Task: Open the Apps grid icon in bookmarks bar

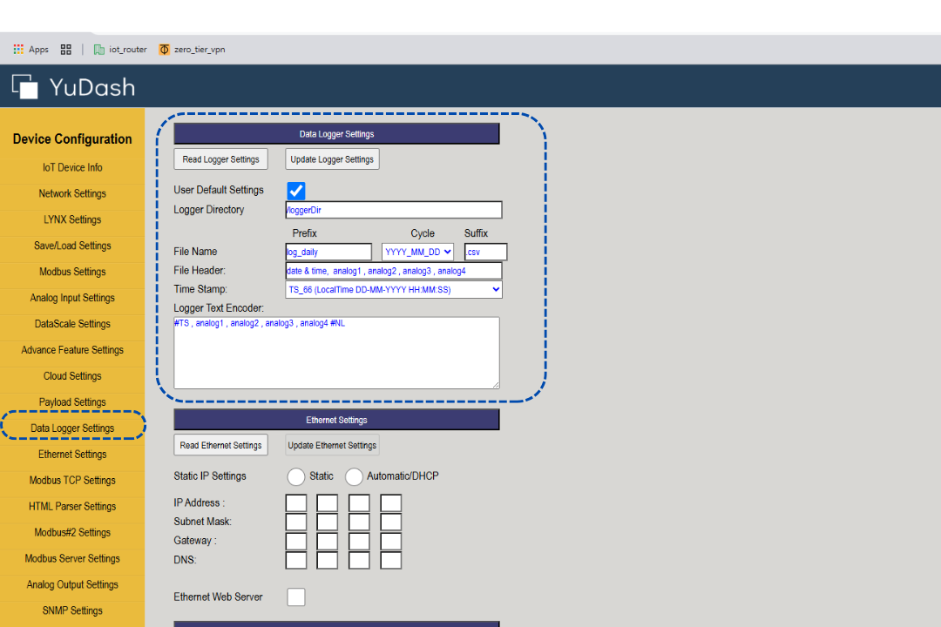Action: tap(18, 50)
